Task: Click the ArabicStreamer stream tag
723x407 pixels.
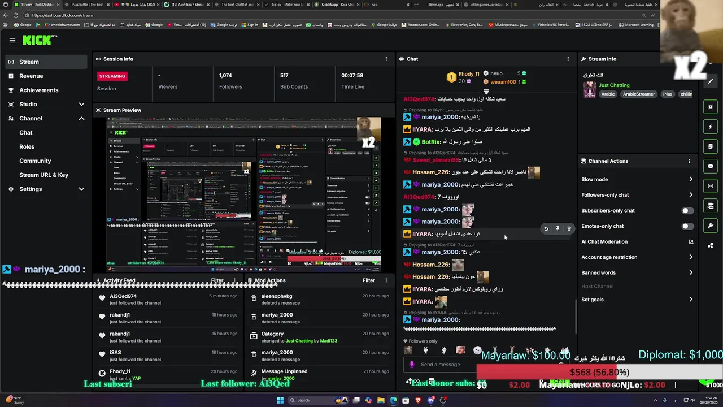Action: 639,94
